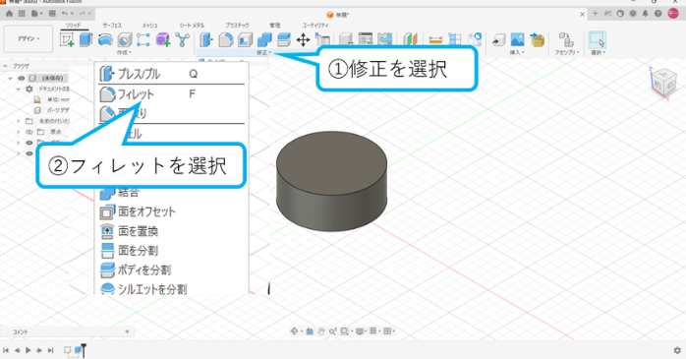Collapse the 修正 dropdown
Image resolution: width=686 pixels, height=359 pixels.
tap(263, 52)
